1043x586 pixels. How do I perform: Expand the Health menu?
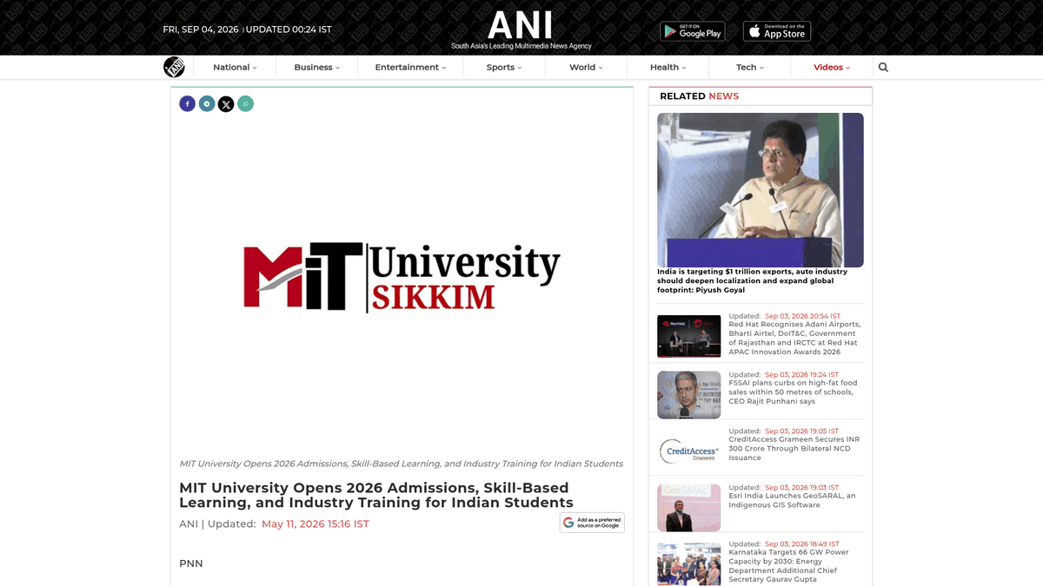point(668,67)
